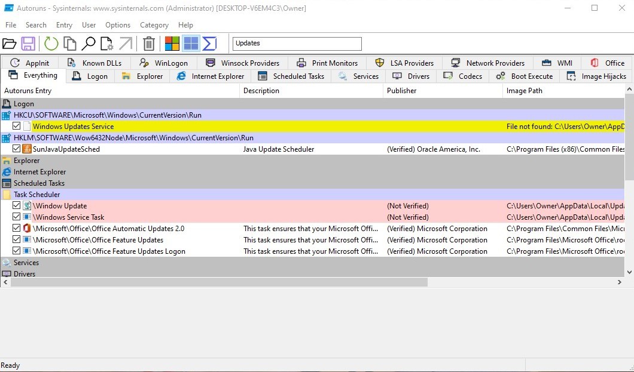Click the vertical scrollbar down arrow

tap(629, 272)
